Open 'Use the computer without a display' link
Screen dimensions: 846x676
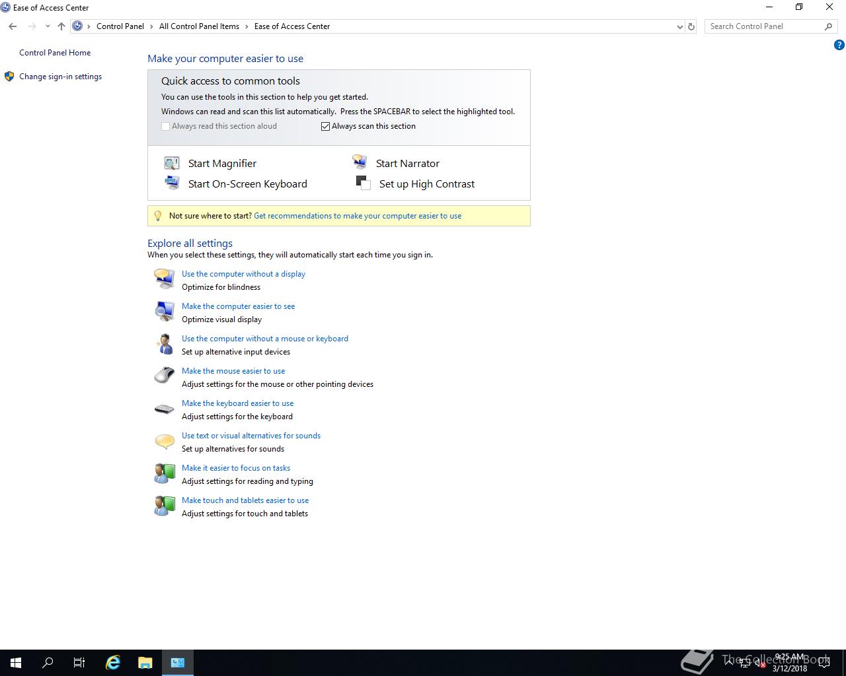pos(243,274)
